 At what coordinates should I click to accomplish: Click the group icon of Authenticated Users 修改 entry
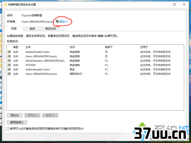pos(9,69)
